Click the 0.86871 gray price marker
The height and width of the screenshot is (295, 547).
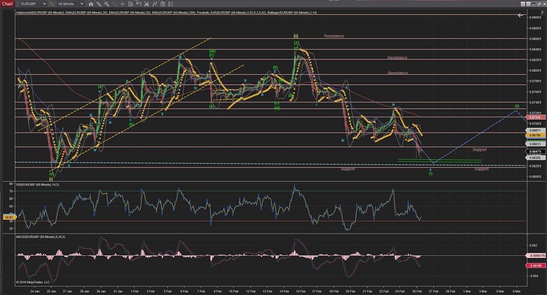click(535, 130)
